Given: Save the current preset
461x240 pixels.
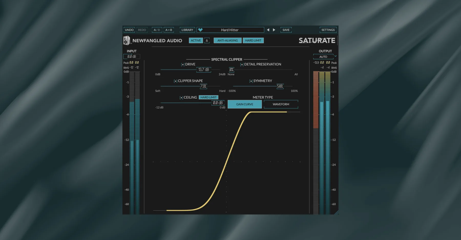Looking at the screenshot, I should [286, 30].
